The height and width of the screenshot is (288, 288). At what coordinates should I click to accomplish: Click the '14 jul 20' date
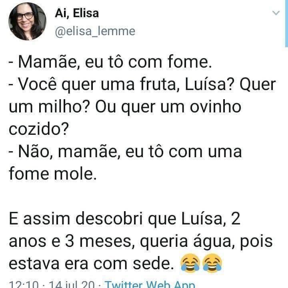tap(72, 285)
